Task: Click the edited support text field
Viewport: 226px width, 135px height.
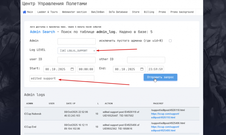Action: tap(62, 78)
